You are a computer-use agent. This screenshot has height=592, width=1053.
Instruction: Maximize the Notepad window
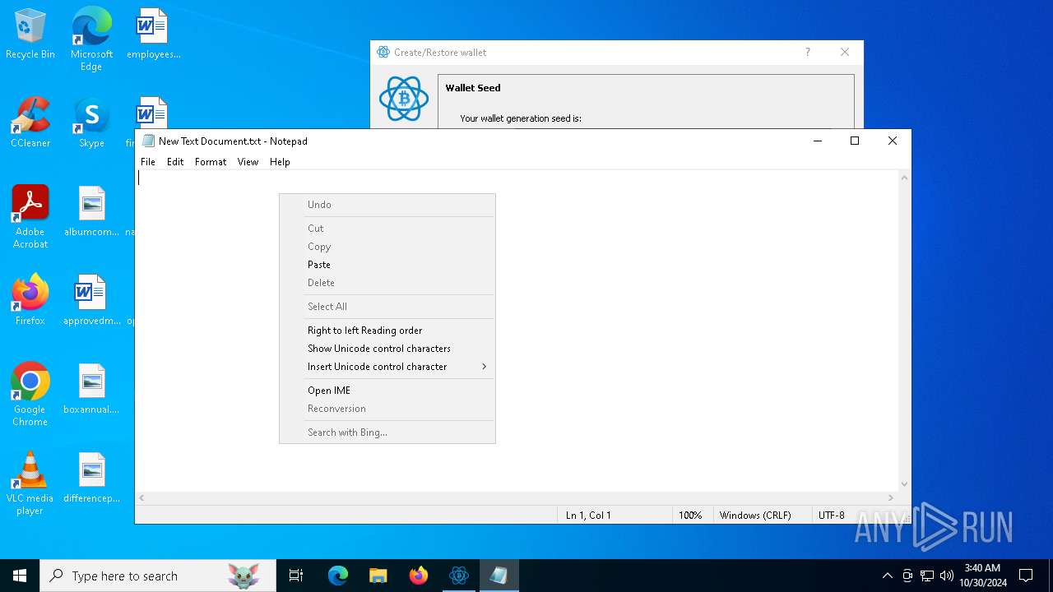(x=855, y=141)
